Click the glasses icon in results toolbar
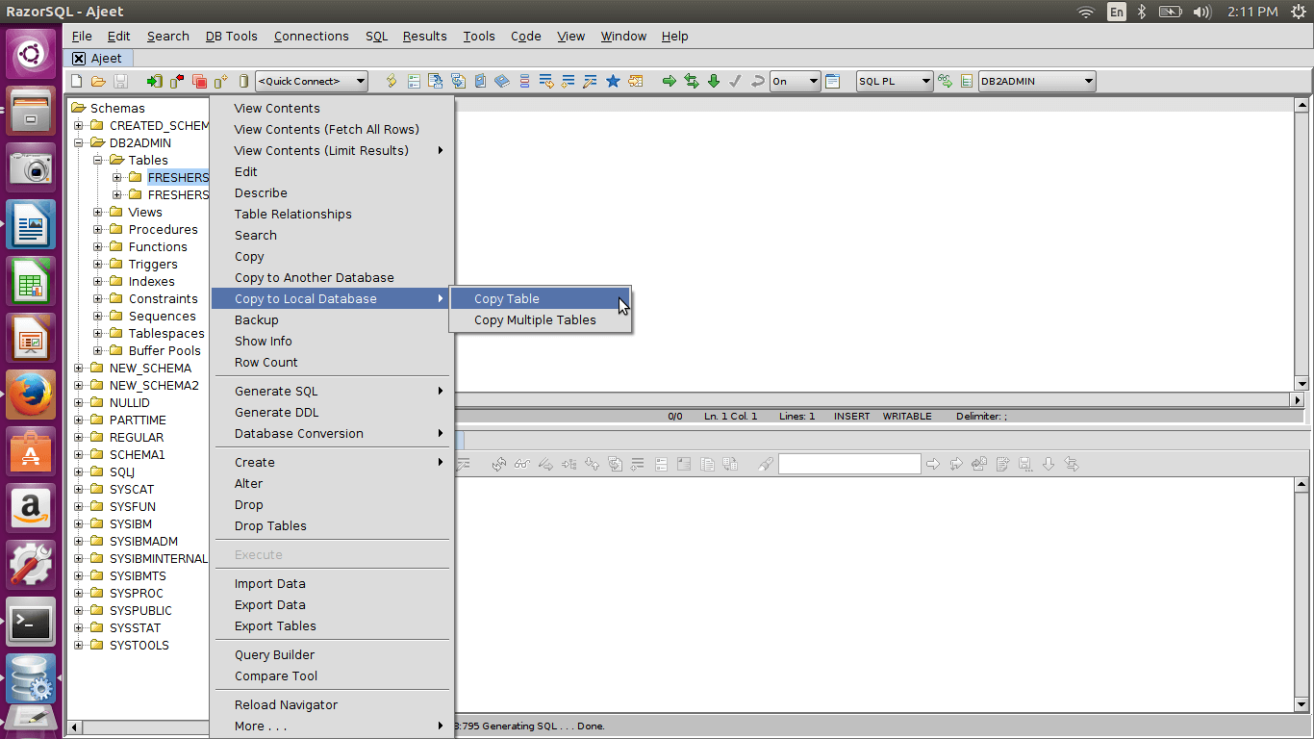 pos(521,464)
